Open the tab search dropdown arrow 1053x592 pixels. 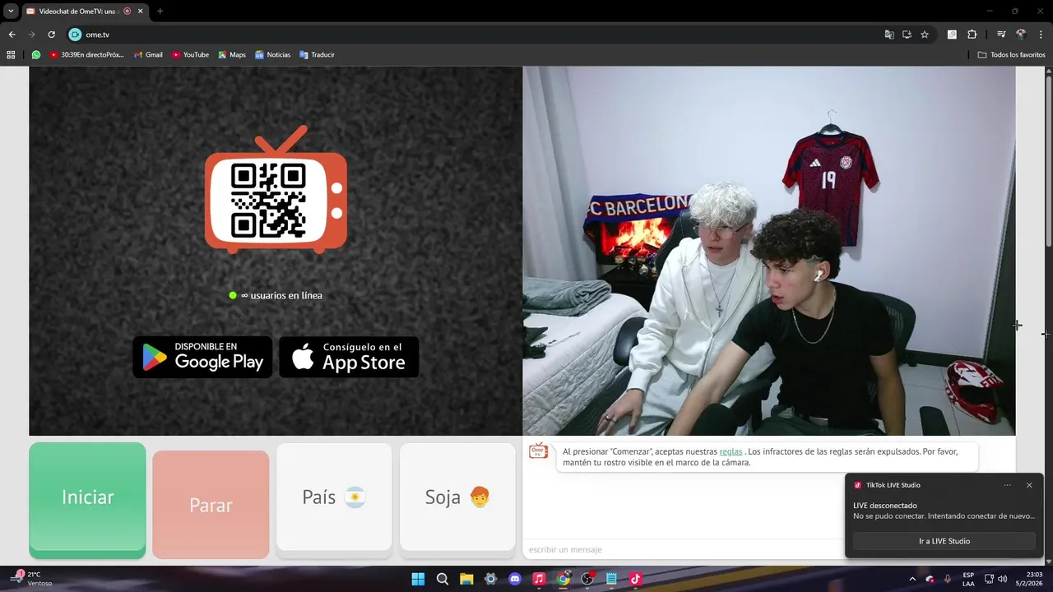11,11
